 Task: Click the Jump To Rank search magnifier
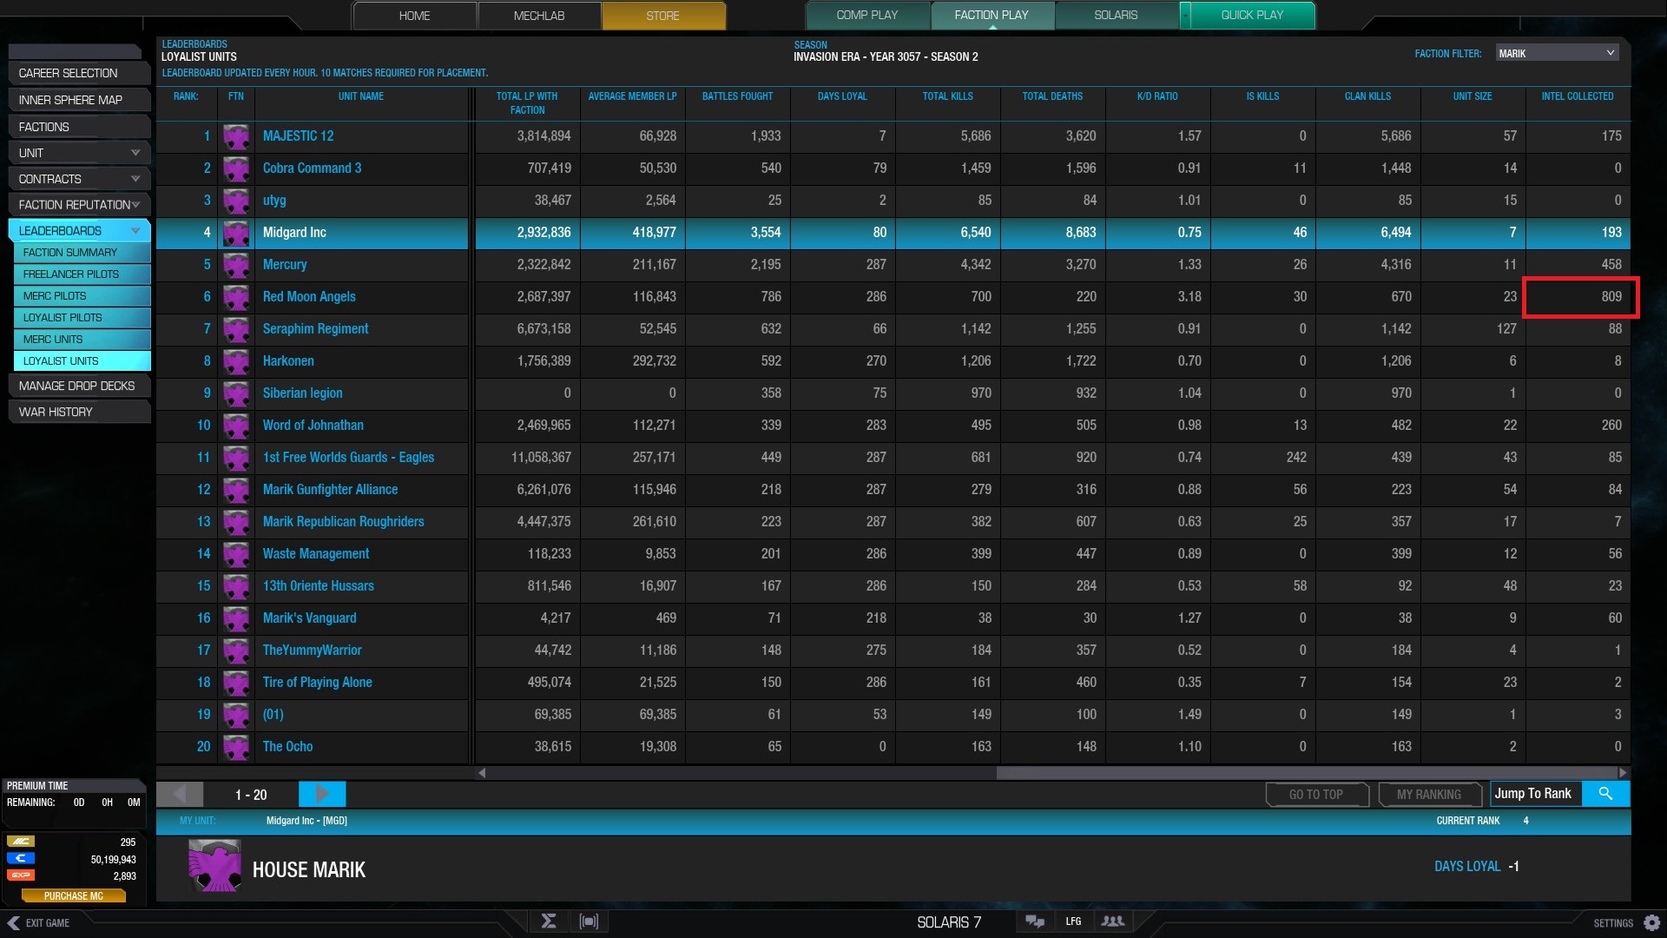click(1605, 794)
